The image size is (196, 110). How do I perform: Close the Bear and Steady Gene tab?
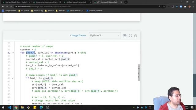coord(30,2)
